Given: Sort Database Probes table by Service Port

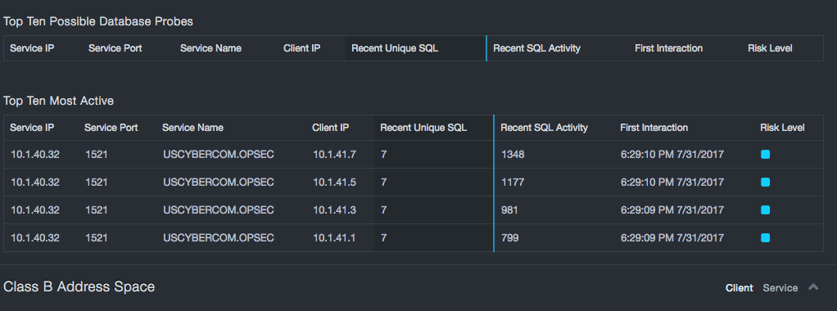Looking at the screenshot, I should pyautogui.click(x=115, y=48).
